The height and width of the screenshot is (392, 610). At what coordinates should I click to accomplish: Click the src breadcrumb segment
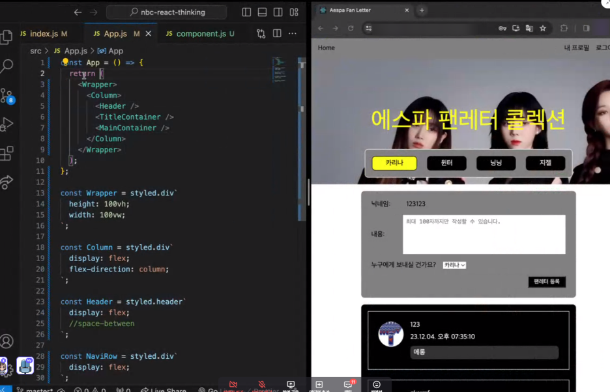click(x=35, y=51)
